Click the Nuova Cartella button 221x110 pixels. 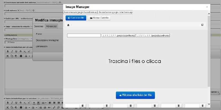pos(99,18)
